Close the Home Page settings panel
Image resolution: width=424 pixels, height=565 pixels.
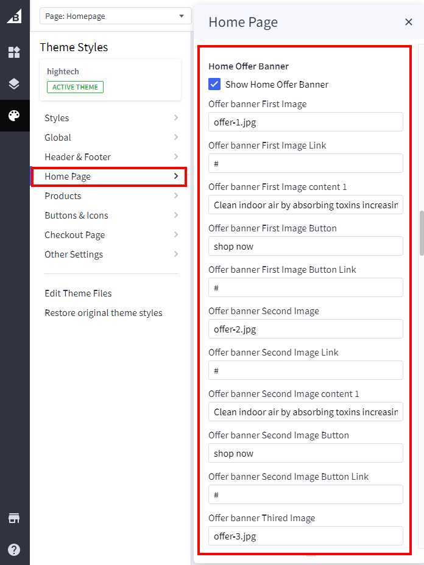point(409,22)
